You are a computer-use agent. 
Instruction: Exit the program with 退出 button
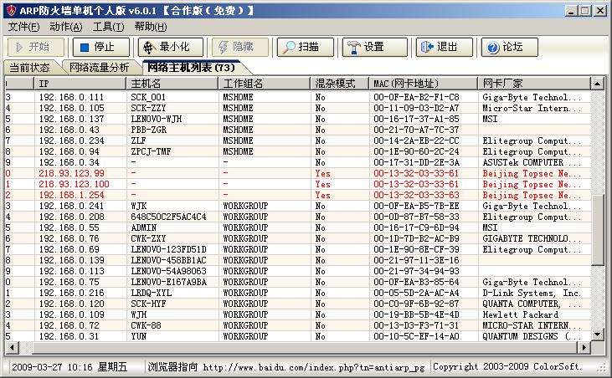[x=445, y=47]
